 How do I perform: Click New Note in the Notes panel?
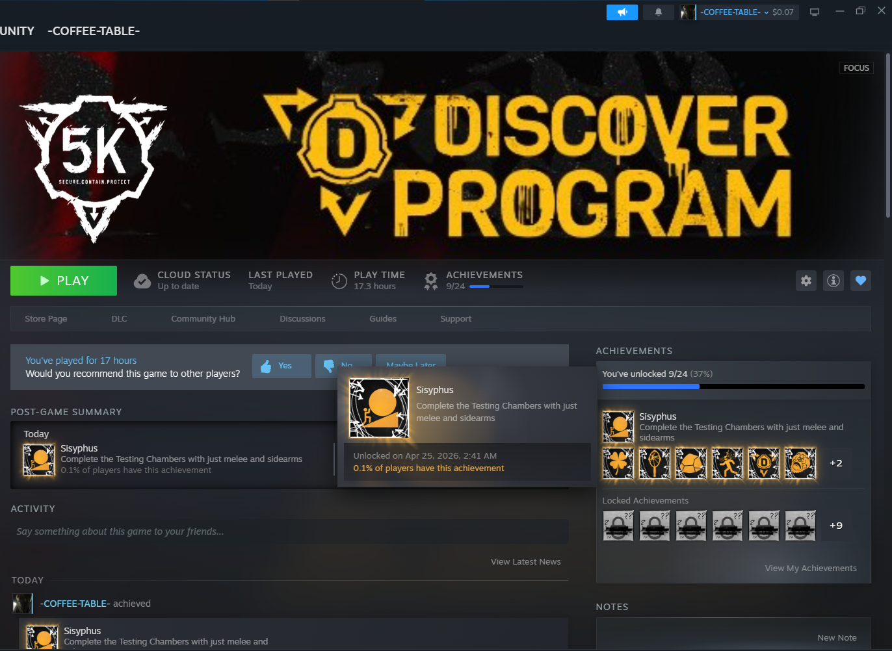[x=837, y=638]
